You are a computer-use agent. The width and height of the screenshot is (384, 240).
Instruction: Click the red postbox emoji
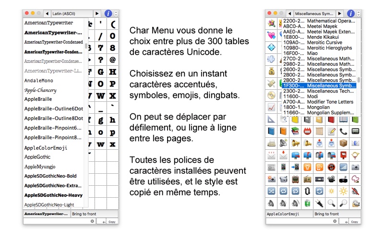click(x=343, y=155)
